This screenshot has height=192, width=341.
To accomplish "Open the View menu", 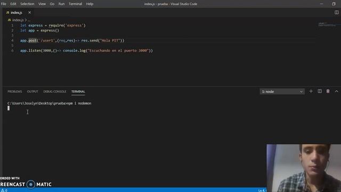I will [x=42, y=4].
